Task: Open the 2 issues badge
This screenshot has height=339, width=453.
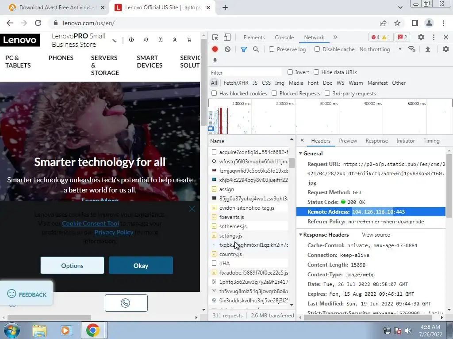Action: (x=403, y=38)
